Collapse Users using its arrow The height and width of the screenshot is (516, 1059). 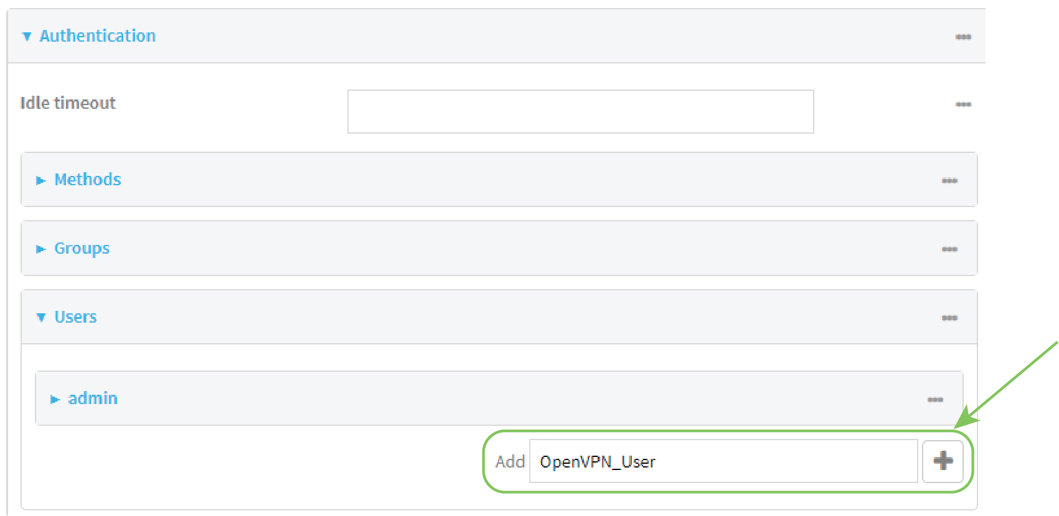coord(41,318)
